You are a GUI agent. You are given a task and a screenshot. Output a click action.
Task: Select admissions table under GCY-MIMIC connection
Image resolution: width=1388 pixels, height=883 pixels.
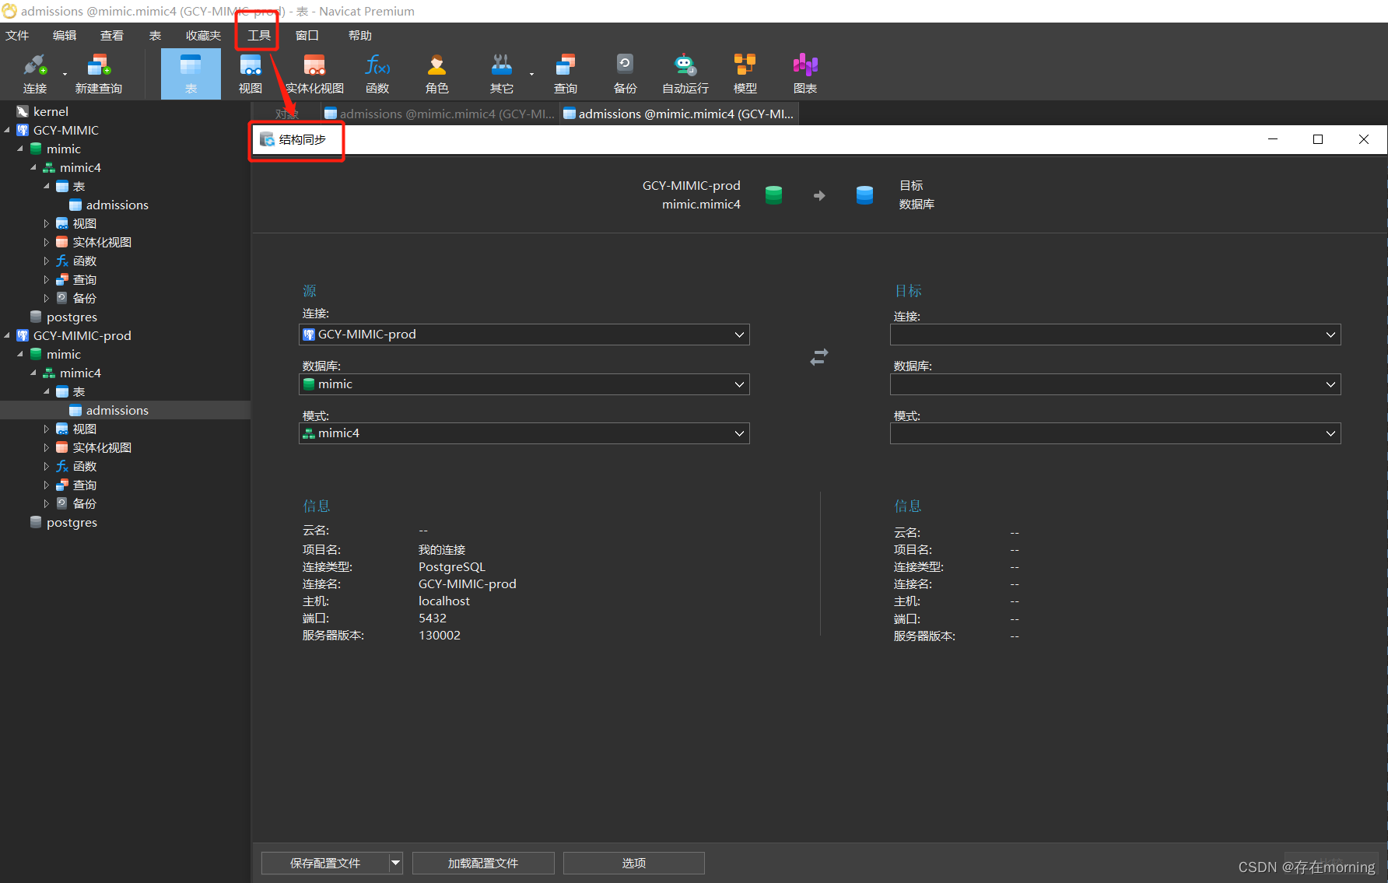tap(117, 205)
